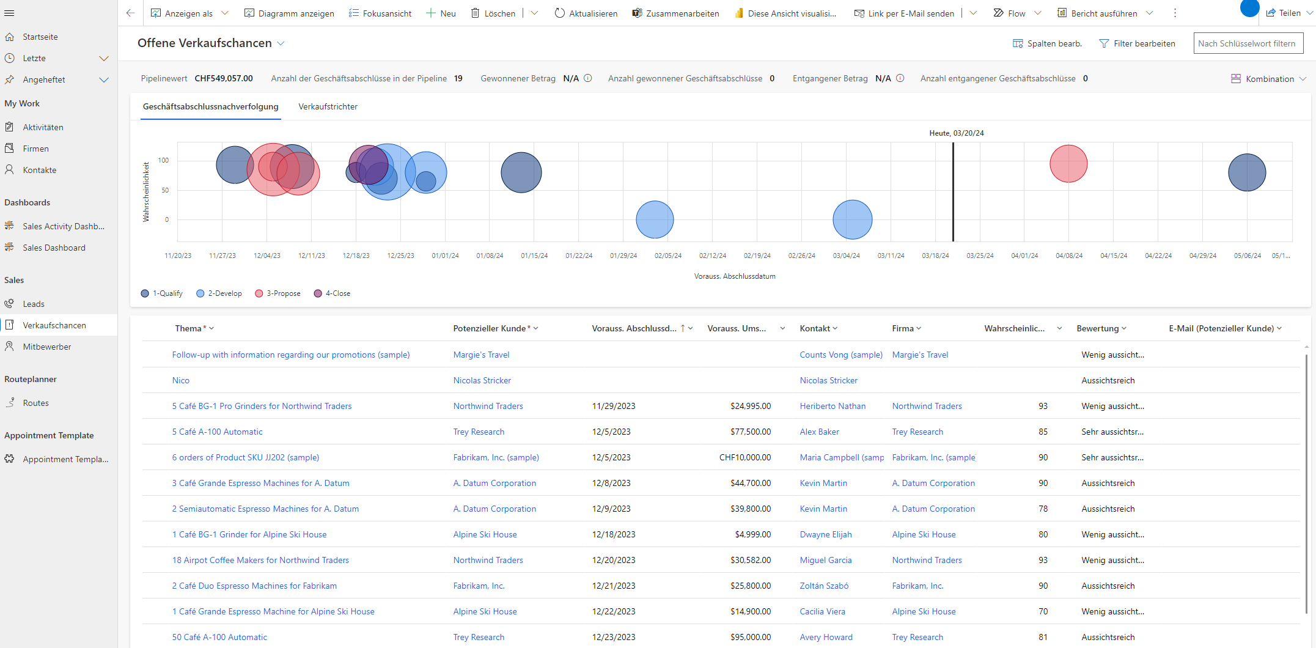Show info for Entgangener Betrag

(x=900, y=78)
